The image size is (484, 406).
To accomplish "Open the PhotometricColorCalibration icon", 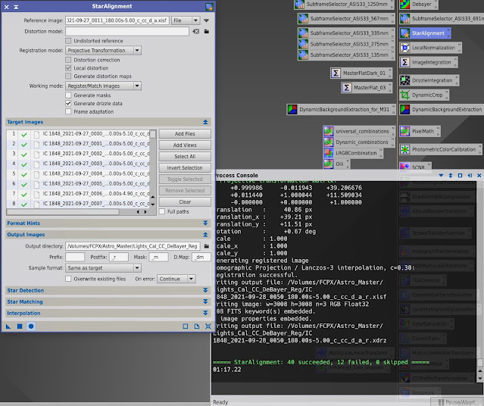I will click(x=440, y=149).
